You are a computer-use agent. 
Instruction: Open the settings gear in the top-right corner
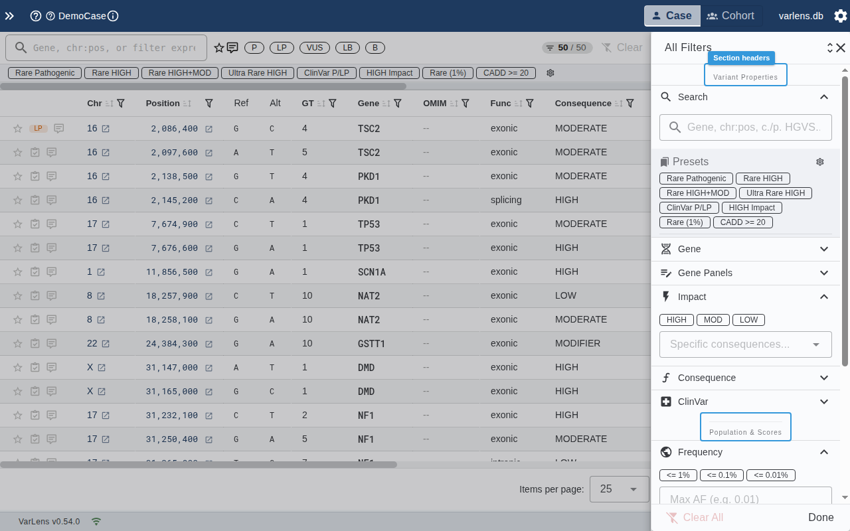[x=840, y=15]
